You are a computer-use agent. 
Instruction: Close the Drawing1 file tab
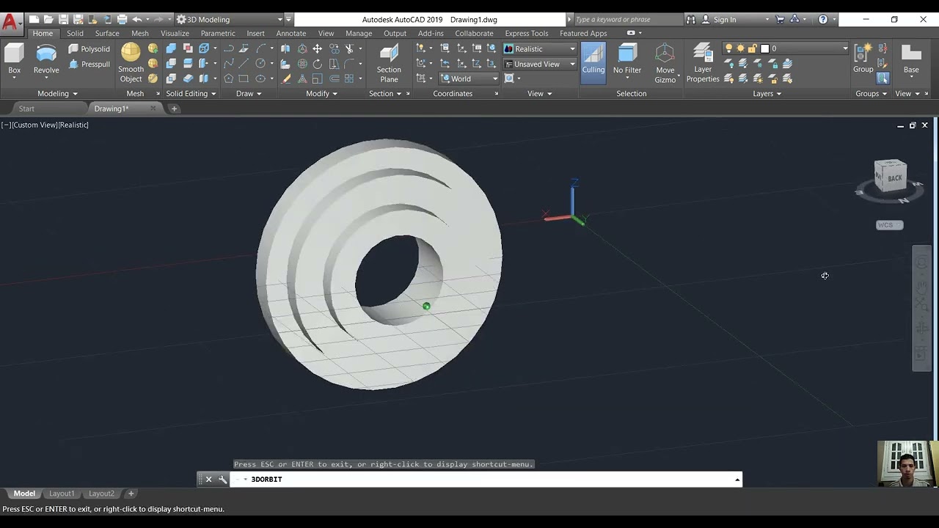coord(153,109)
